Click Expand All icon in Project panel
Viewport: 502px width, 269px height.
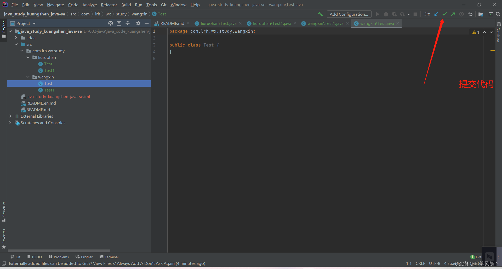coord(119,23)
